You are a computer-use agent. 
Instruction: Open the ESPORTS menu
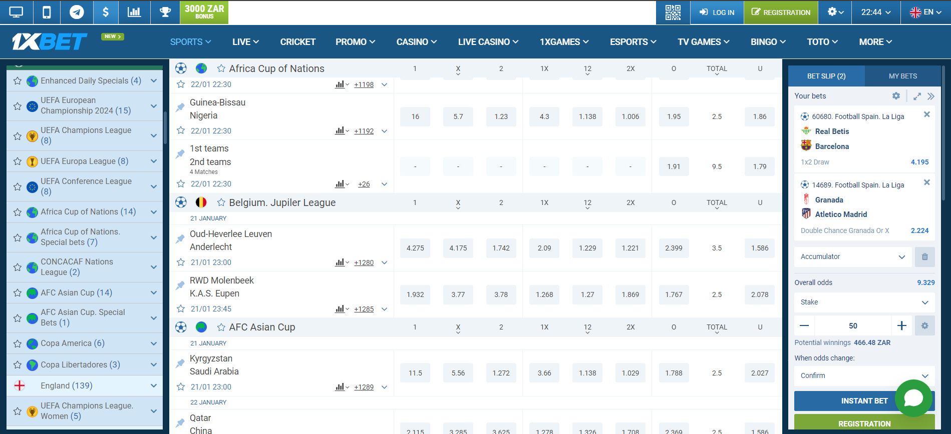pyautogui.click(x=633, y=42)
